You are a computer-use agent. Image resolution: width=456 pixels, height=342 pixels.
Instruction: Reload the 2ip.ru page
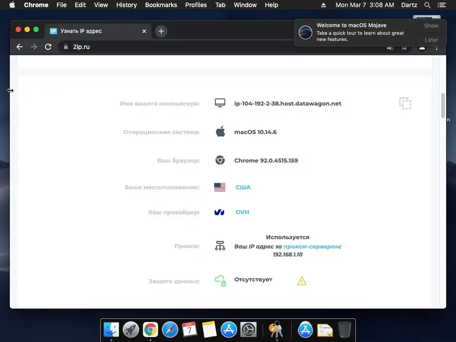click(48, 47)
